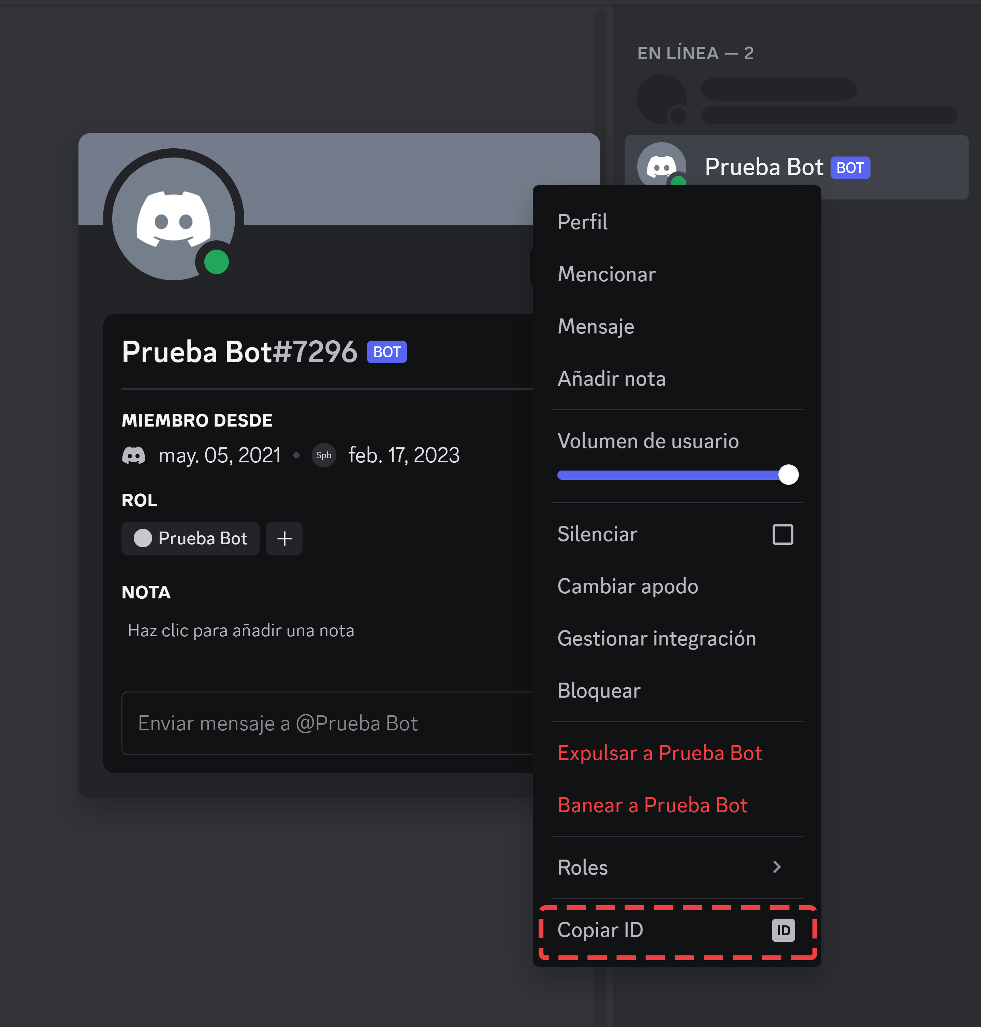The width and height of the screenshot is (981, 1027).
Task: Select Banear a Prueba Bot
Action: (677, 805)
